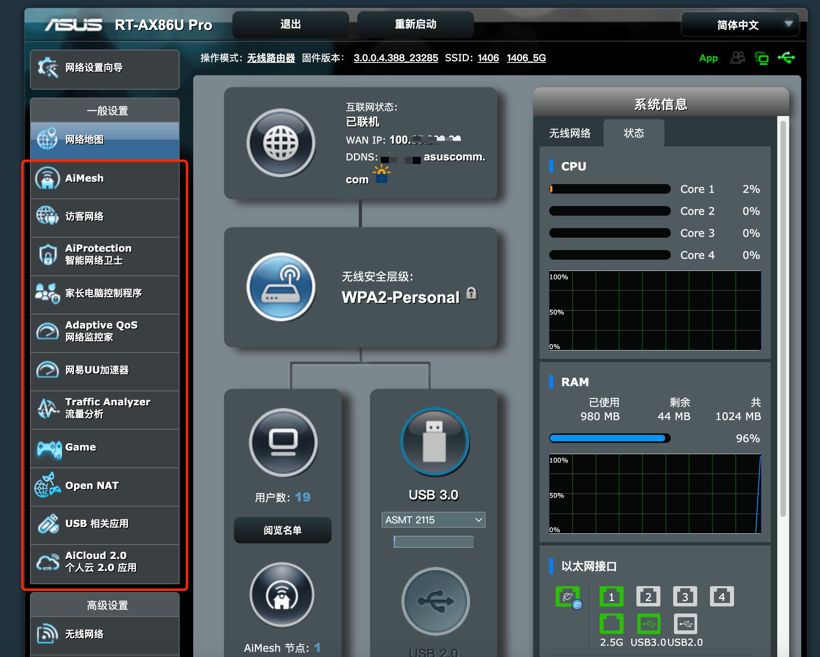Screen dimensions: 820x657
Task: Click the USB 2.0 port icon
Action: click(x=435, y=601)
